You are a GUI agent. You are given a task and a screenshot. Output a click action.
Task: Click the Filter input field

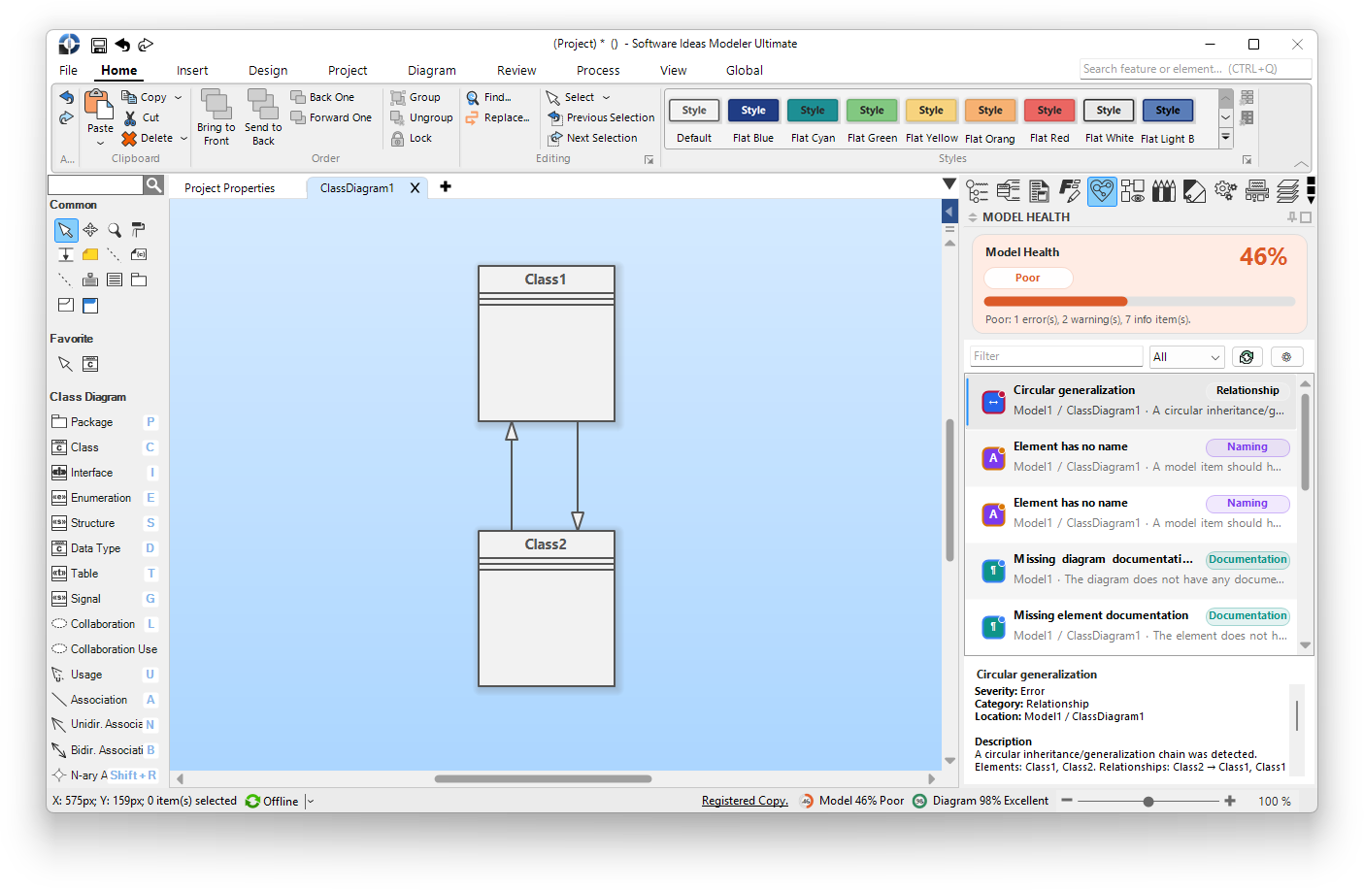pos(1056,356)
